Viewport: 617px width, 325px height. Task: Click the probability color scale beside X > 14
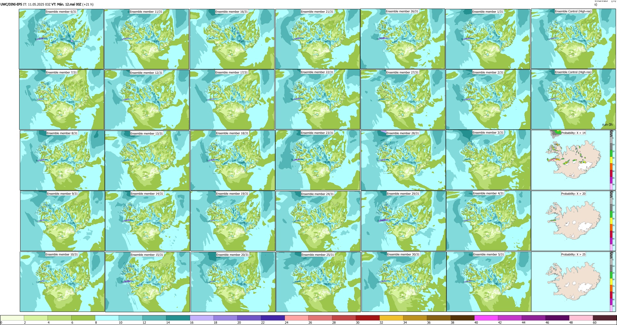tap(611, 160)
